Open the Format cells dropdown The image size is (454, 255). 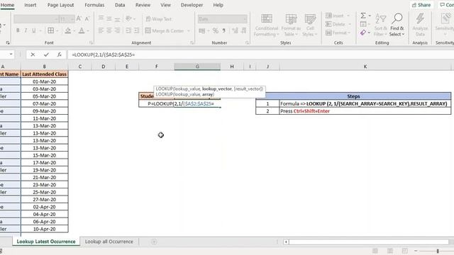tap(338, 33)
